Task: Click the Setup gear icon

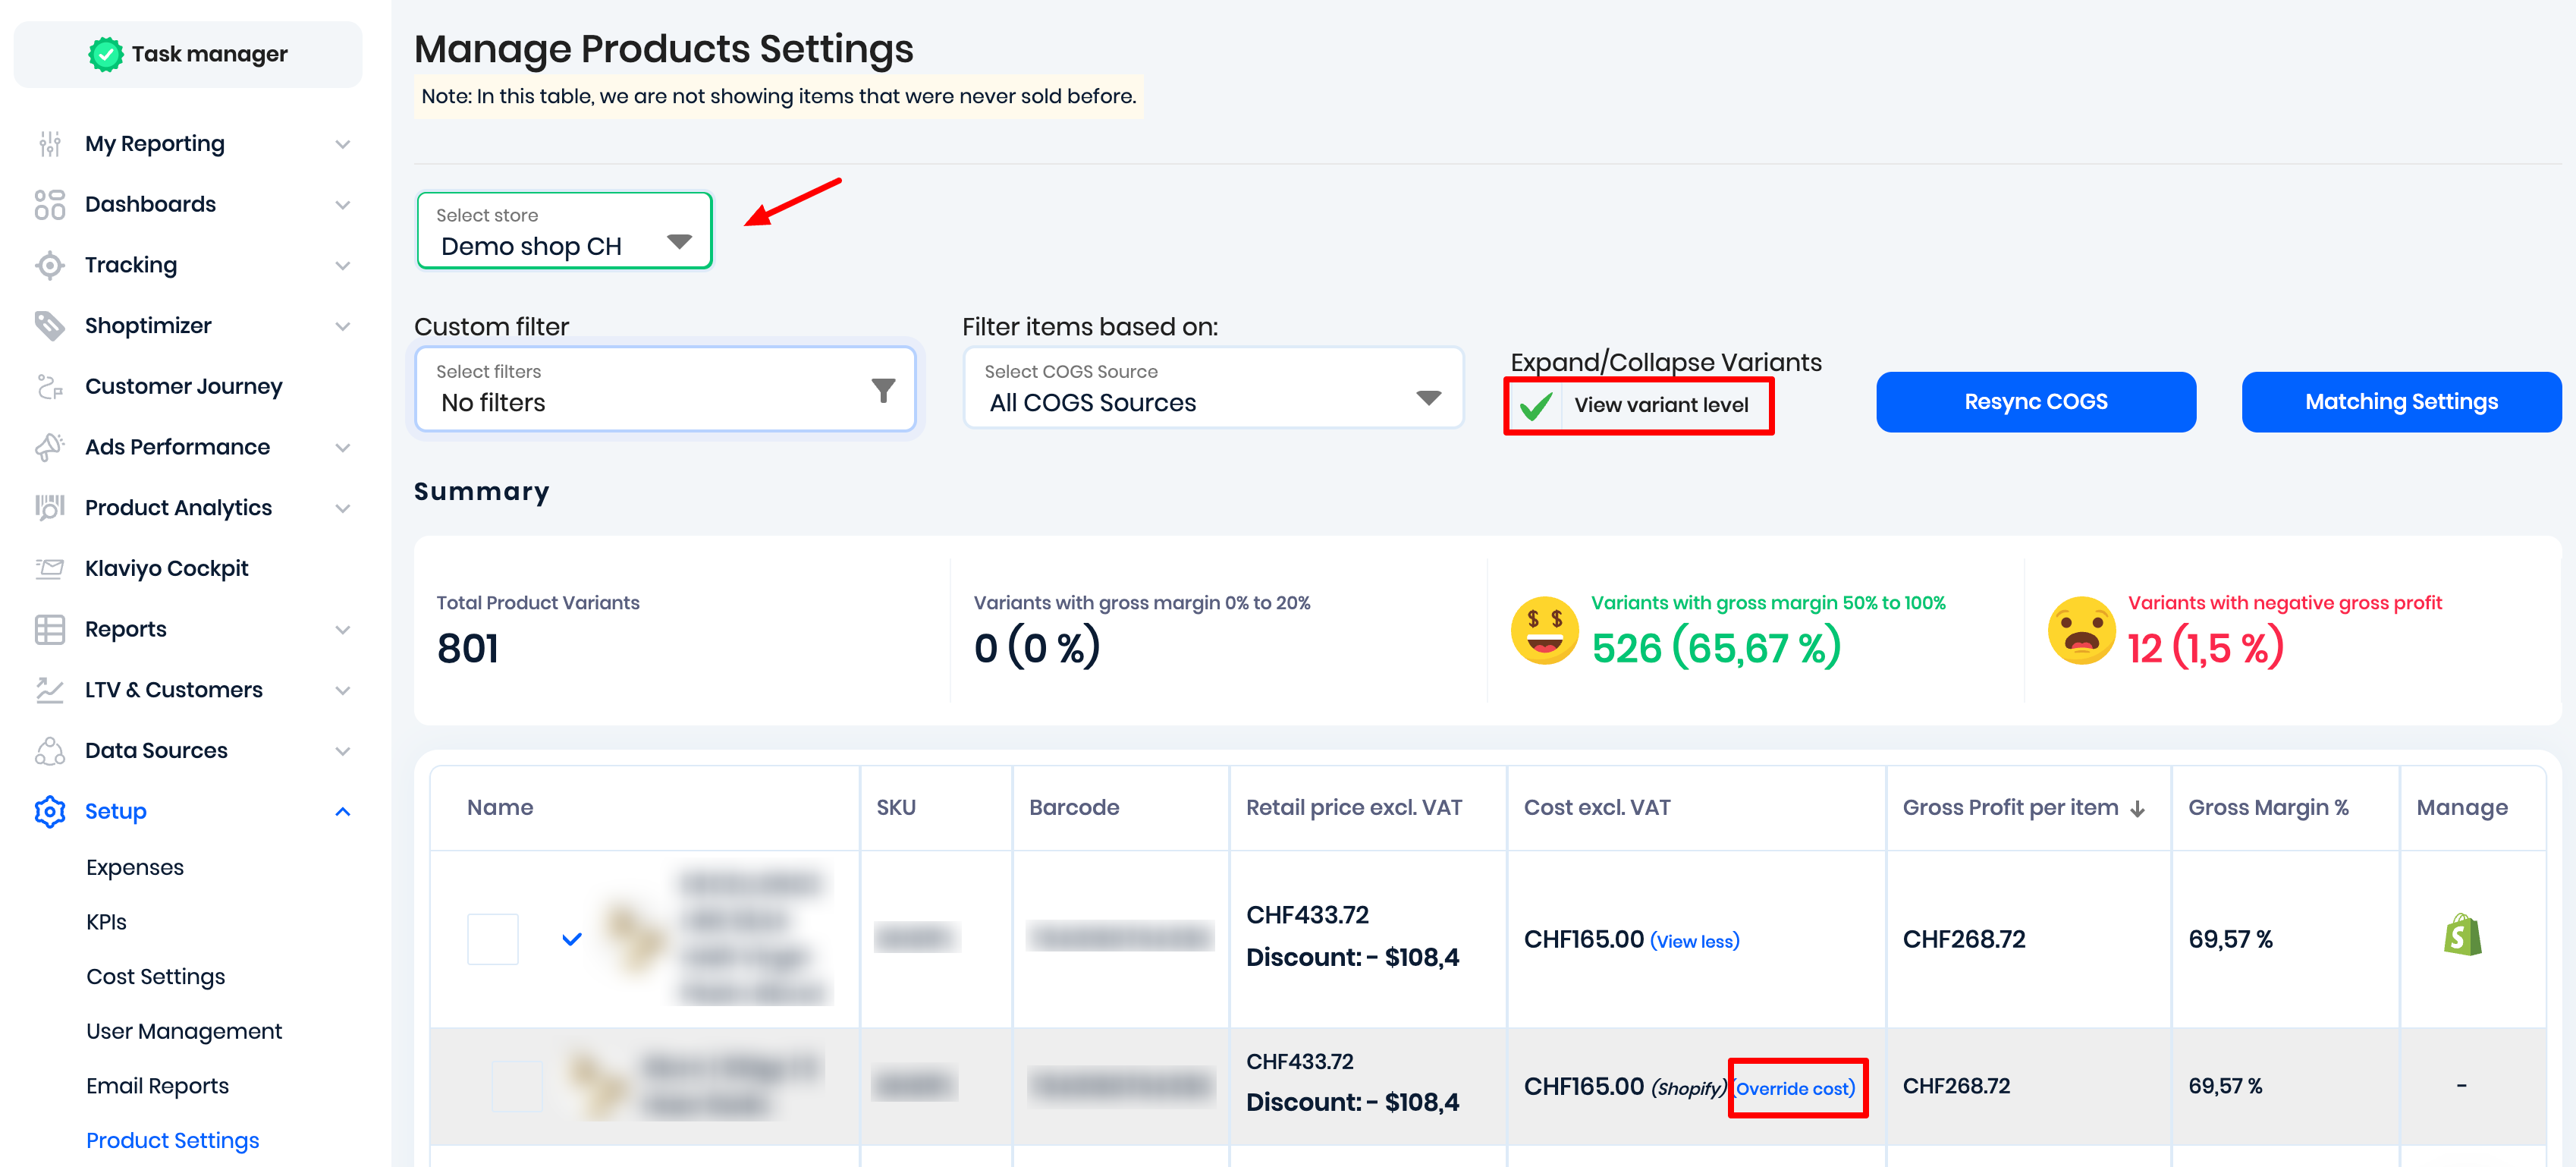Action: (x=49, y=811)
